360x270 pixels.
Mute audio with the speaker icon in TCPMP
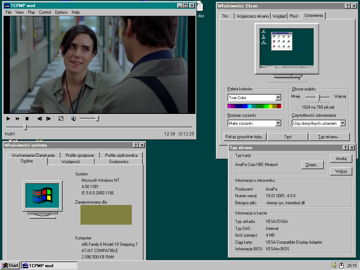click(x=74, y=119)
